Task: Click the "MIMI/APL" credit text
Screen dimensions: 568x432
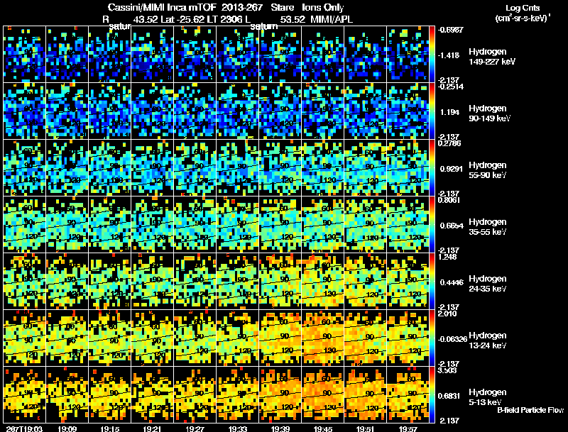Action: click(x=332, y=19)
